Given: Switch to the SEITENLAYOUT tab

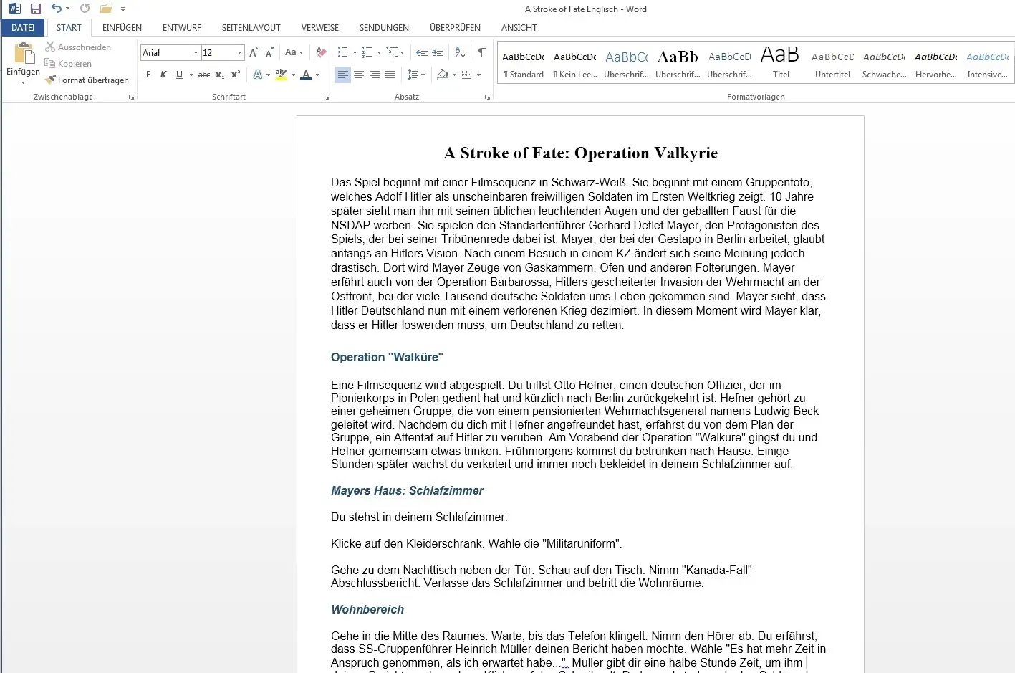Looking at the screenshot, I should click(251, 27).
